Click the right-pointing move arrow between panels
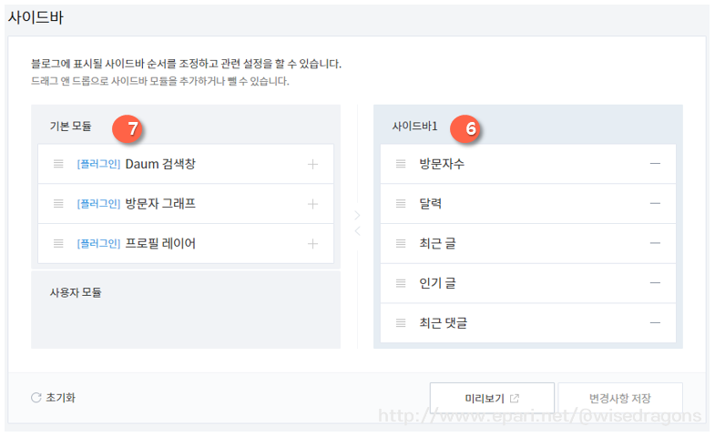This screenshot has height=437, width=715. point(357,215)
